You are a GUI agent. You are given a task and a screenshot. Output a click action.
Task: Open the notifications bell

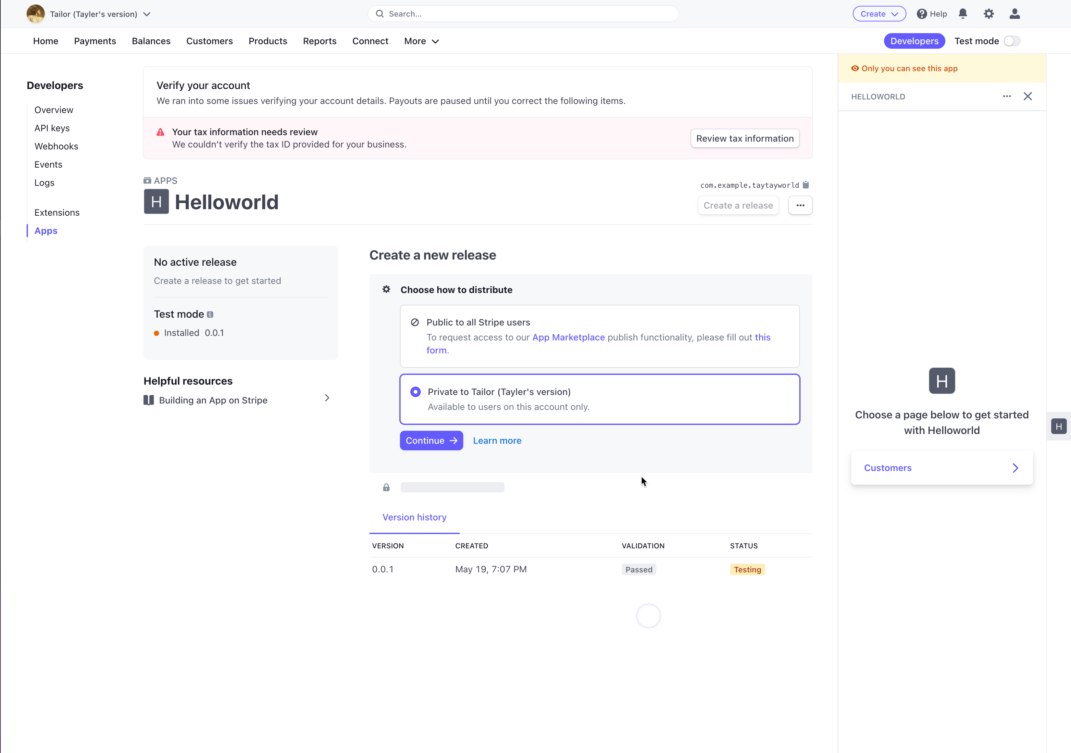tap(963, 14)
